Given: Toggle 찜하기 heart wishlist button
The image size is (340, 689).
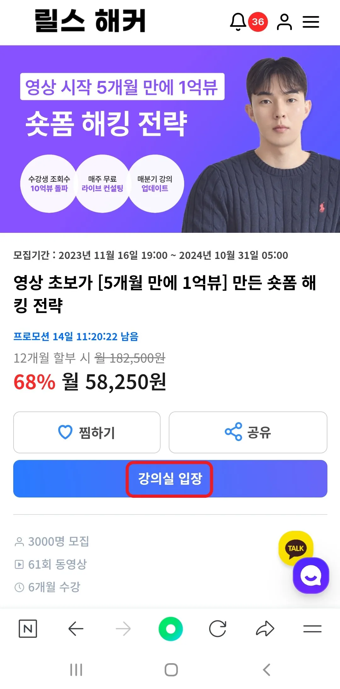Looking at the screenshot, I should coord(87,432).
